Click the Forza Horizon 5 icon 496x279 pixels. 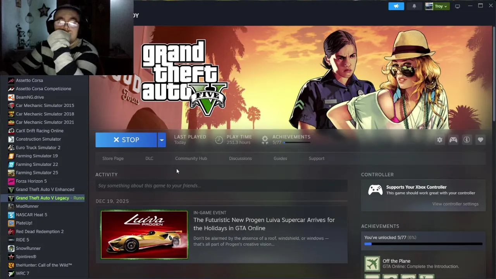coord(11,181)
